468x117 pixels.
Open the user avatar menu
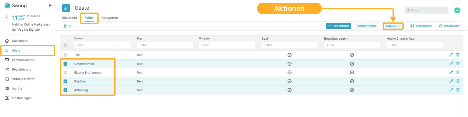point(457,11)
